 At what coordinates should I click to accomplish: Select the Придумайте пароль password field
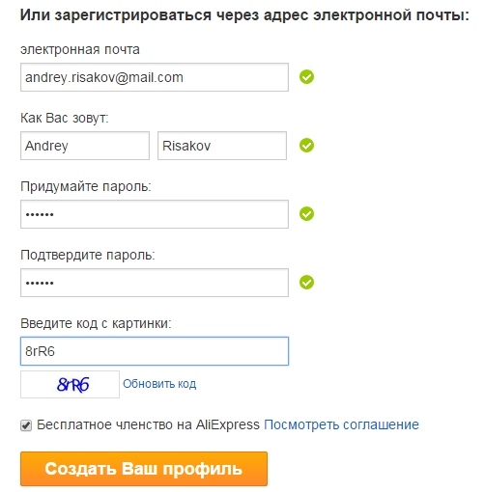(x=155, y=214)
